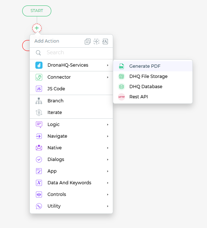Click the translate text icon in Add Action header
Image resolution: width=207 pixels, height=228 pixels.
point(105,42)
